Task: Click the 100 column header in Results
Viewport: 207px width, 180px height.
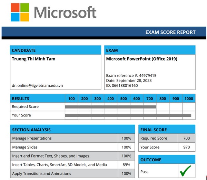Action: pos(71,98)
